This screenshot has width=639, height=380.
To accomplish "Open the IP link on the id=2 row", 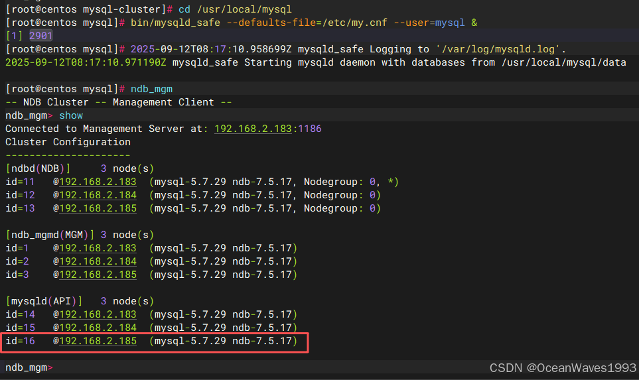I will click(98, 261).
